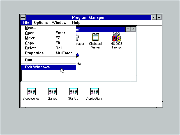Viewport: 180px width, 135px height.
Task: Minimize the Main group window
Action: (x=128, y=29)
